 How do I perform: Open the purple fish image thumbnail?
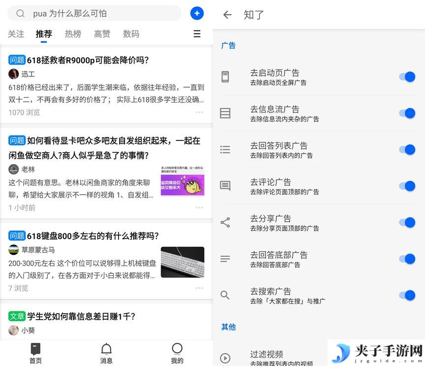coord(182,181)
